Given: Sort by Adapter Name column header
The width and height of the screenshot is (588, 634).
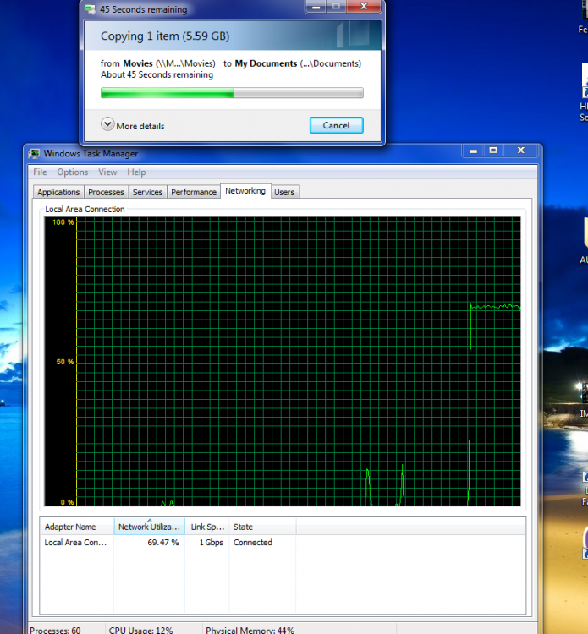Looking at the screenshot, I should 77,527.
